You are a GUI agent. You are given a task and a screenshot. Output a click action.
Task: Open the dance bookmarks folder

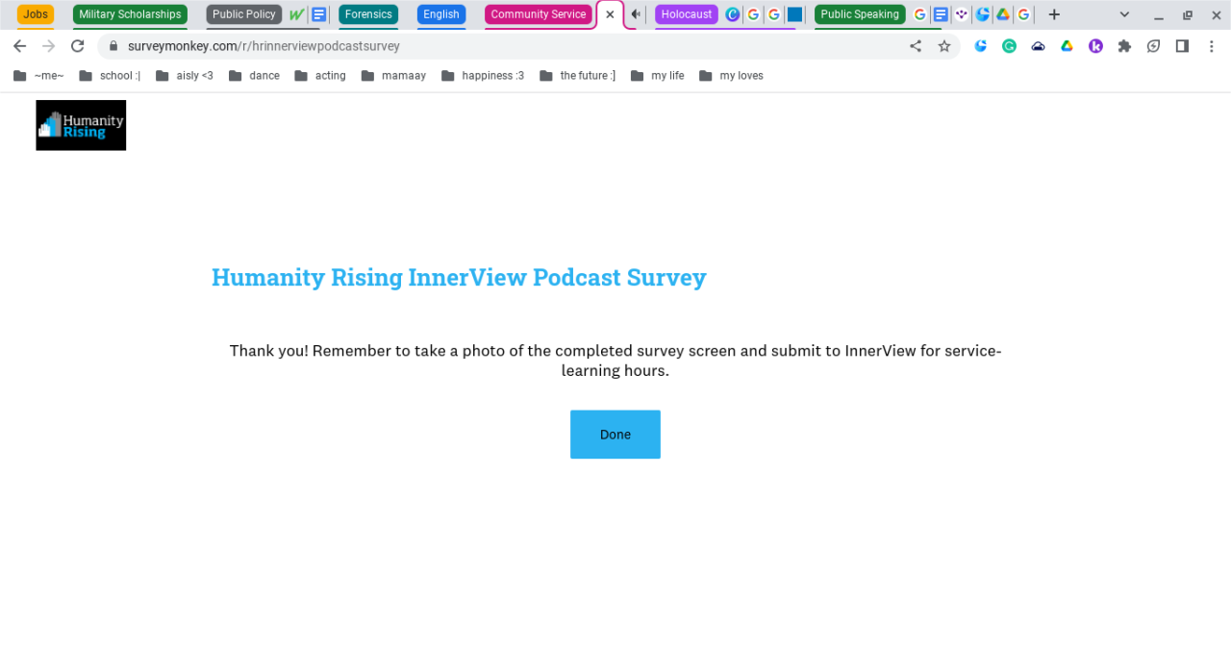click(255, 76)
